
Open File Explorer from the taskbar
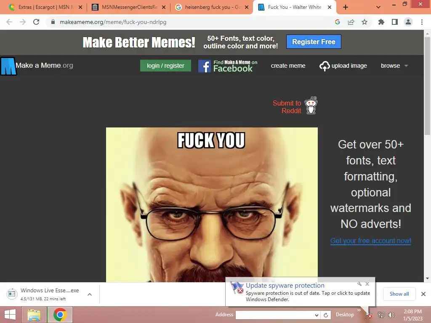[x=34, y=315]
